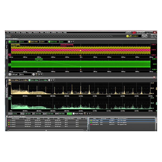Screen dimensions: 162x162
Task: Toggle the yellow m1 math channel button
Action: tap(29, 42)
